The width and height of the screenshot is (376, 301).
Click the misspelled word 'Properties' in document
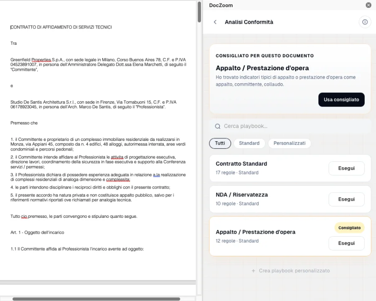click(x=41, y=60)
